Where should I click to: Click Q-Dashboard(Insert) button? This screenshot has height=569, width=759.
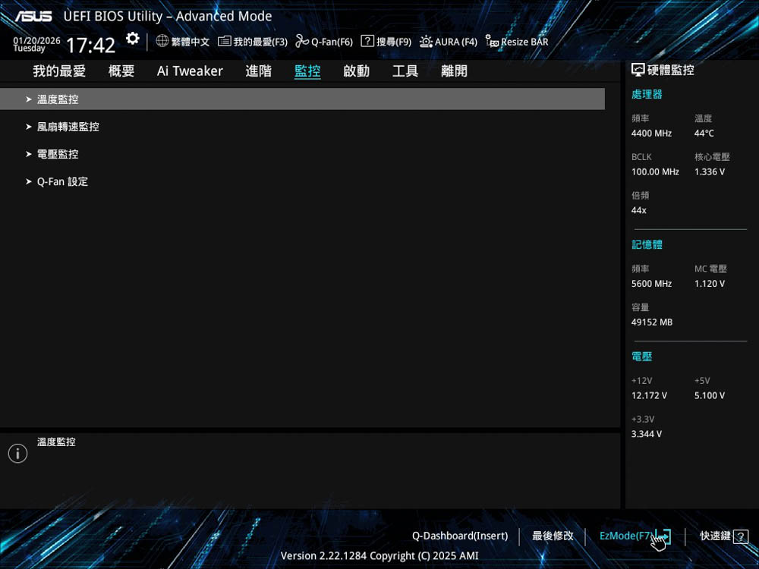click(460, 536)
